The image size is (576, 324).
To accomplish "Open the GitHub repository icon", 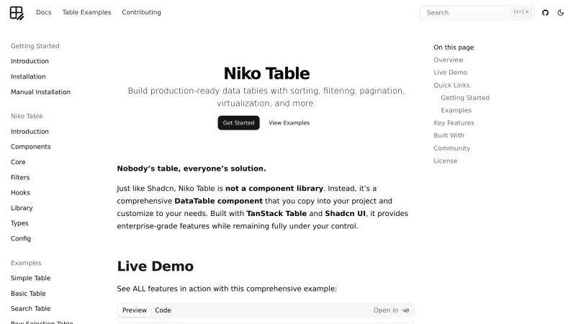I will 545,12.
